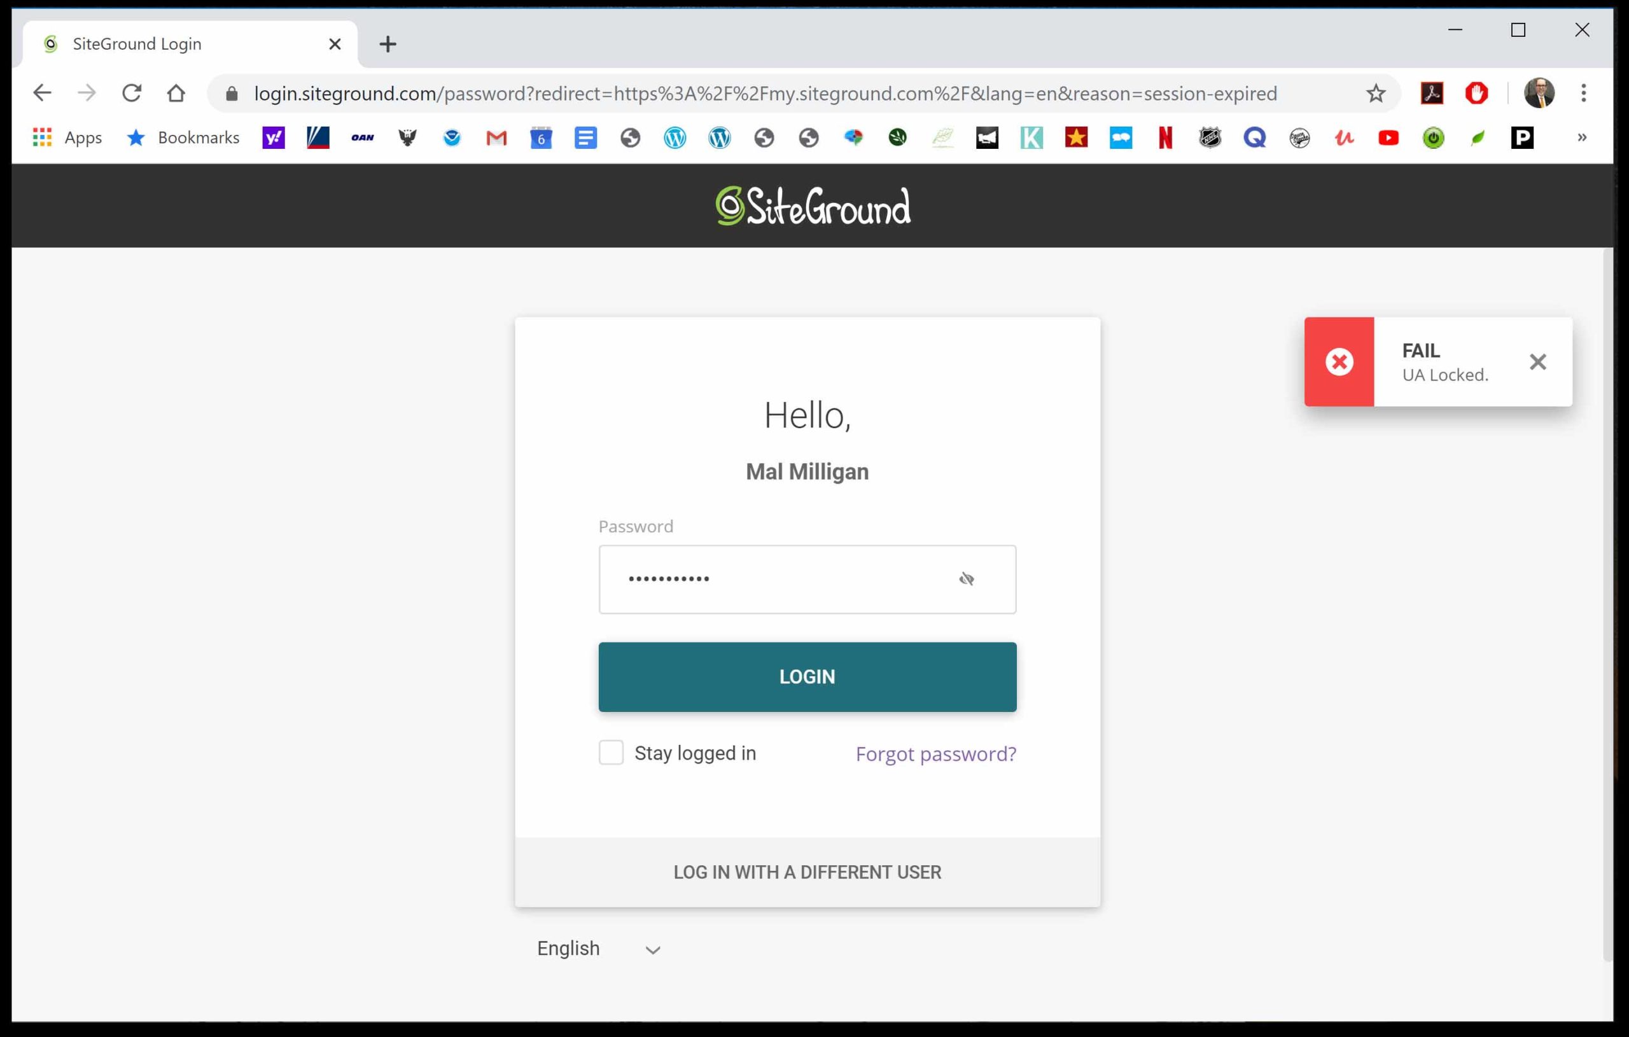Bookmark this page with the star
The width and height of the screenshot is (1629, 1037).
[x=1375, y=94]
